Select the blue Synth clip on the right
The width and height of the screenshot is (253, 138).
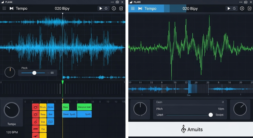[84, 114]
